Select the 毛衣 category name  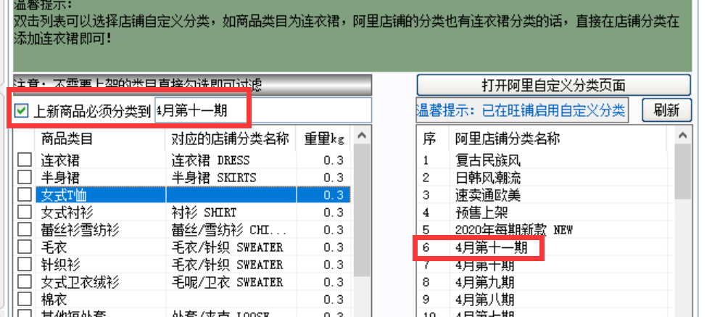pyautogui.click(x=53, y=247)
